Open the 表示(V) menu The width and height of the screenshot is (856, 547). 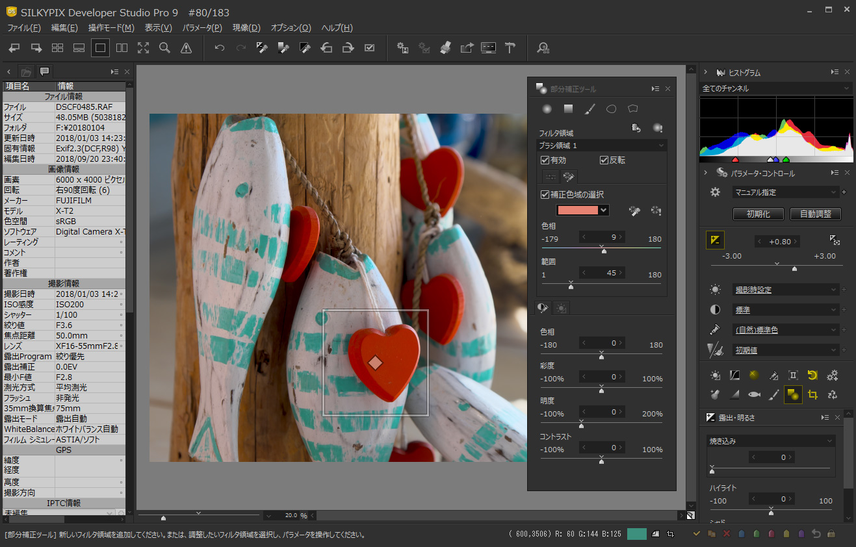point(159,28)
